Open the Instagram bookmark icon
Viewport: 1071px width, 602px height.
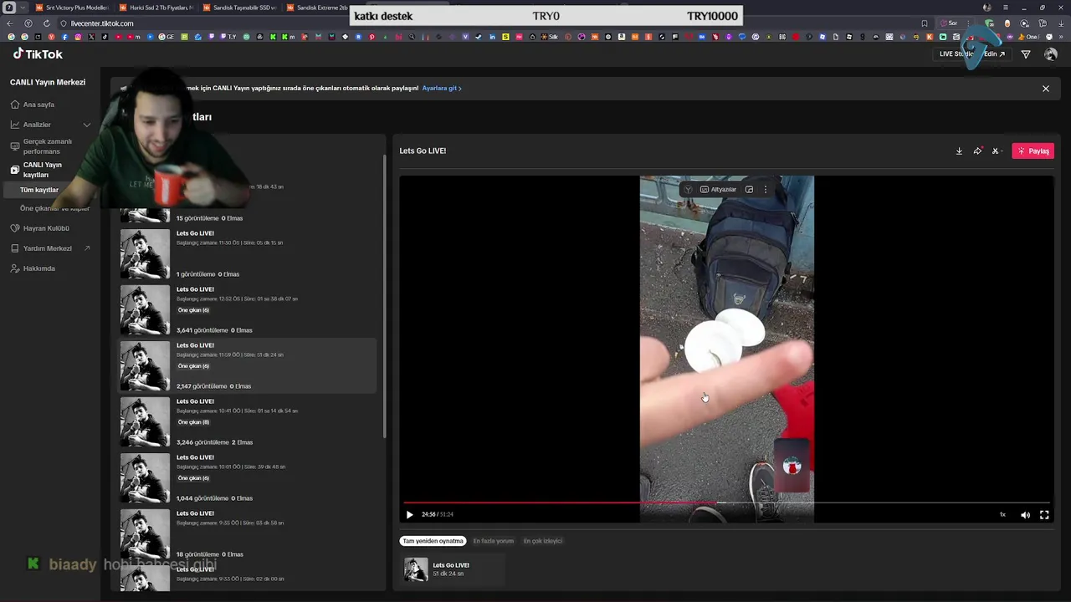(x=78, y=37)
